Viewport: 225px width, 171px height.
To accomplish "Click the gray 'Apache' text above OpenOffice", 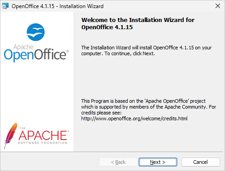I will pyautogui.click(x=23, y=47).
